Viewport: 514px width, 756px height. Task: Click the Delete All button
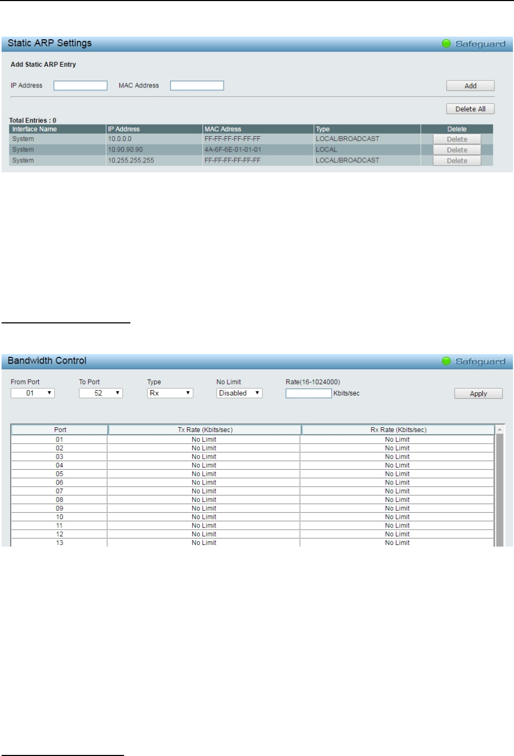pyautogui.click(x=471, y=109)
